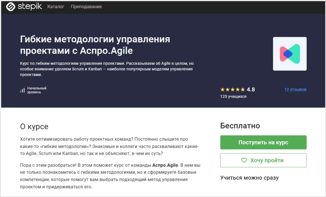The height and width of the screenshot is (197, 326).
Task: Click the bold Аспро.Agile text in description
Action: [165, 165]
